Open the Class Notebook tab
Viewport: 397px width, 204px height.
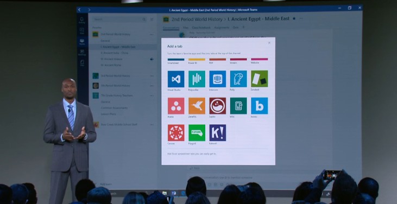(x=201, y=28)
